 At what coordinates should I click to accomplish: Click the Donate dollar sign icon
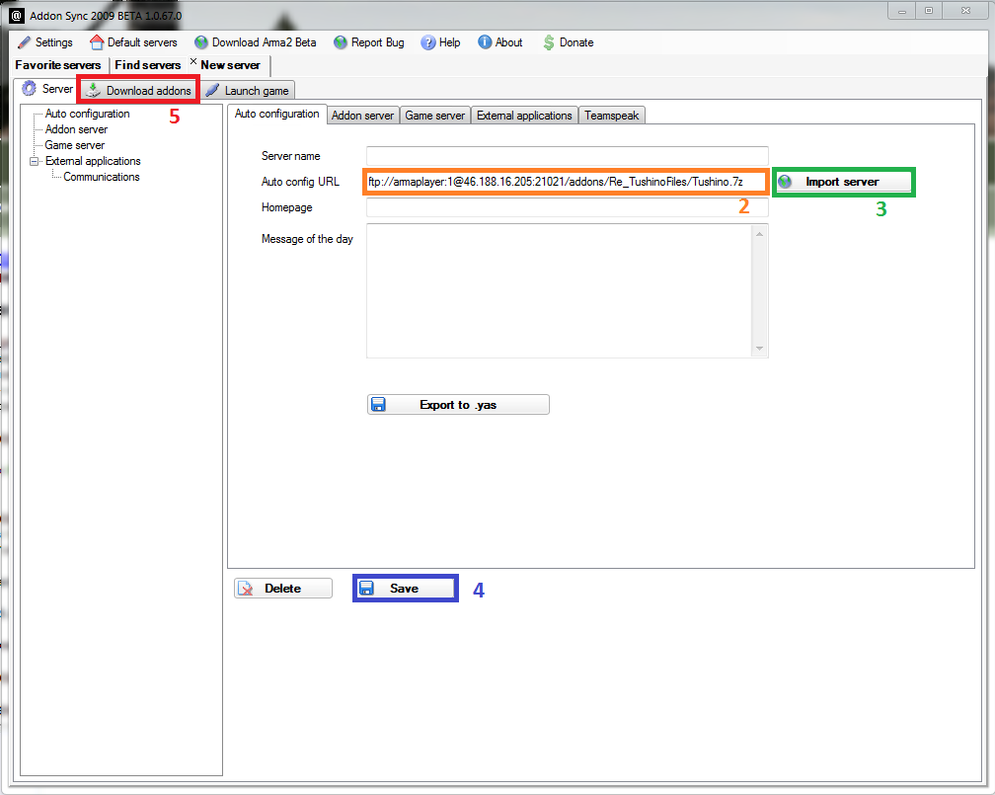pos(549,42)
